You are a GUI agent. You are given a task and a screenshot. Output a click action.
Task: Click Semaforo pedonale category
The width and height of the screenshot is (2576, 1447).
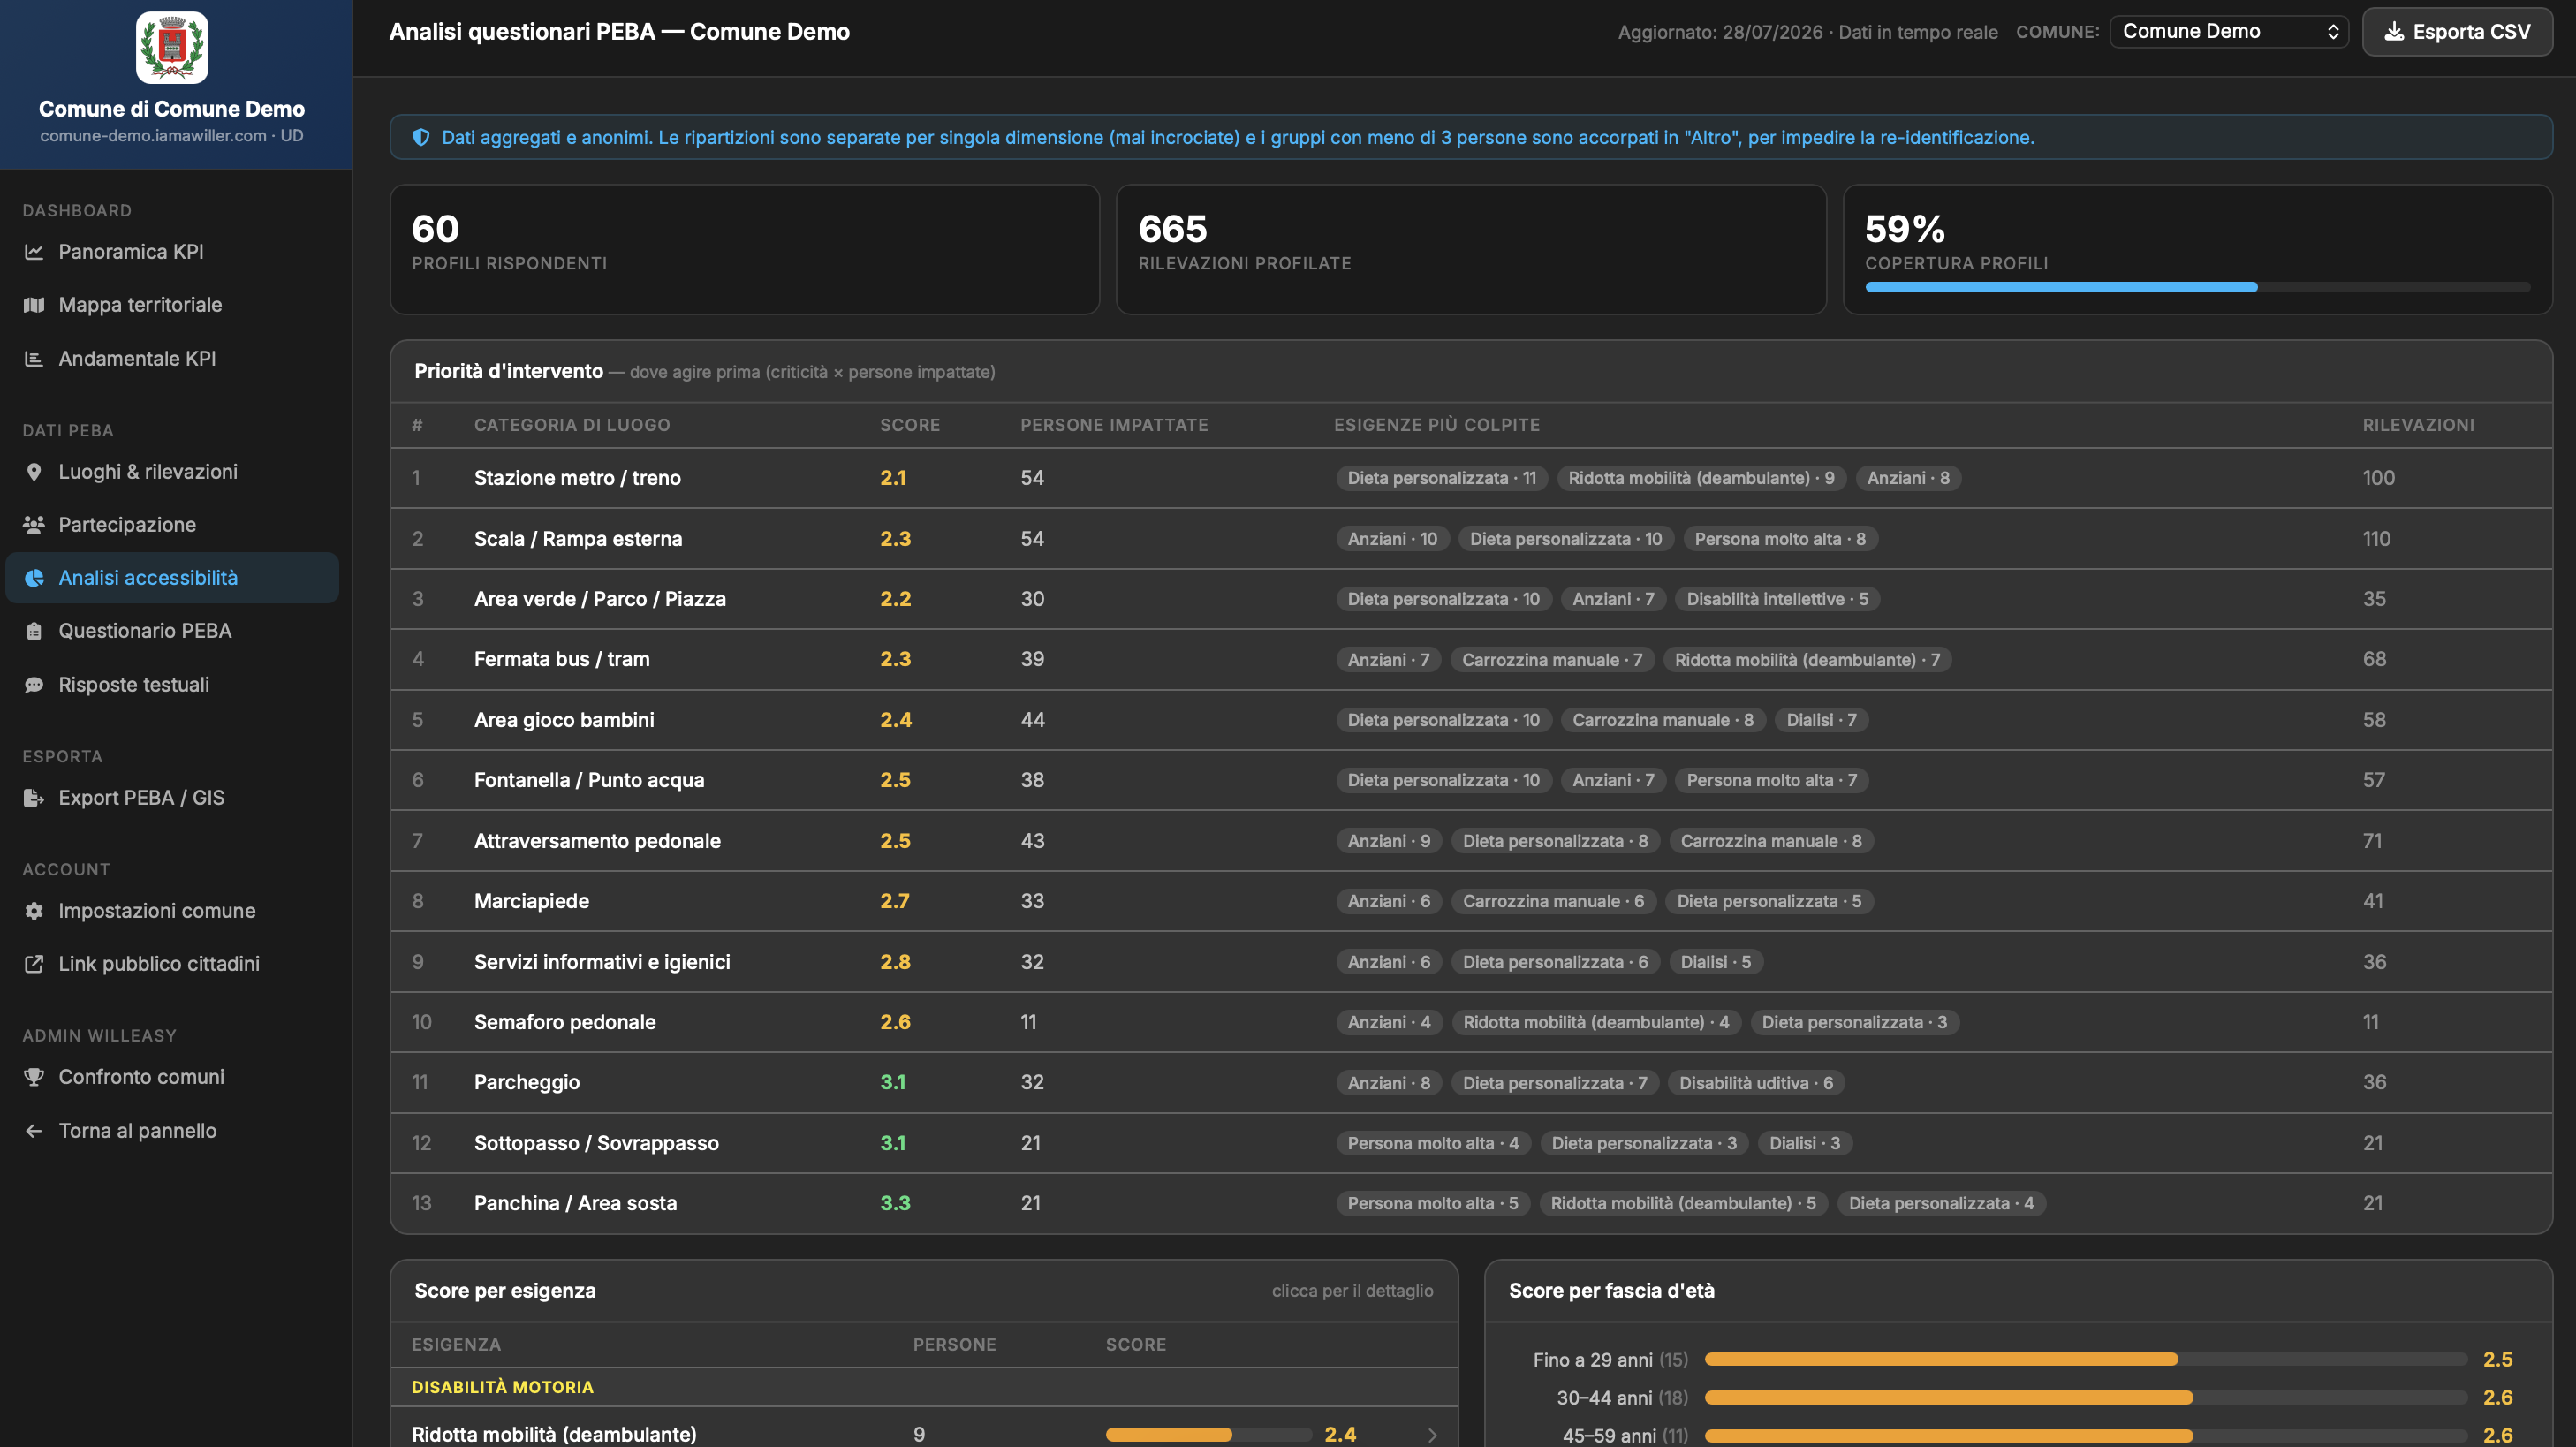[565, 1022]
